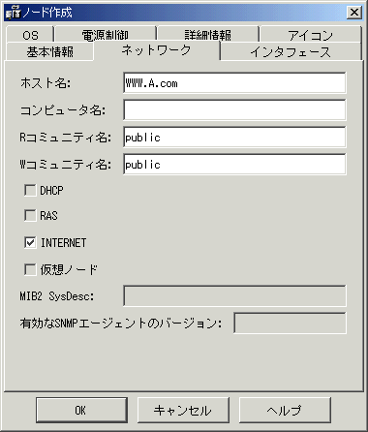368x432 pixels.
Task: Click the ホスト名 field containing WWW.A.com
Action: tap(234, 83)
